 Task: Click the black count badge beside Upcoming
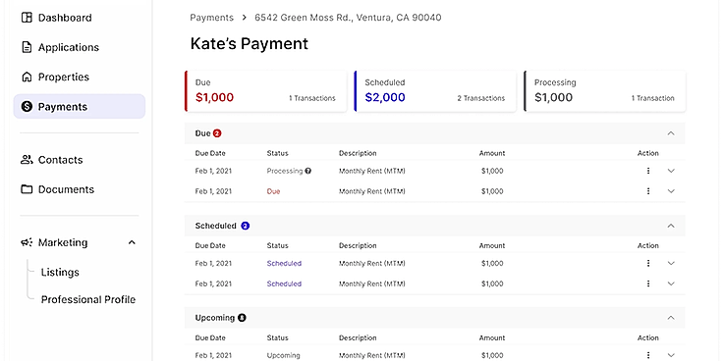pyautogui.click(x=242, y=318)
